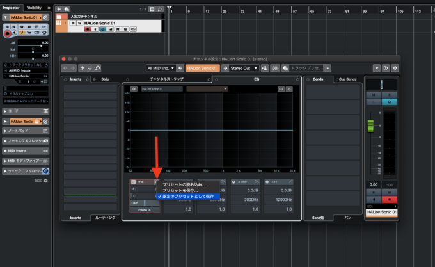This screenshot has height=267, width=435.
Task: Collapse the HALion Sonic 01 inspector section
Action: (5, 17)
